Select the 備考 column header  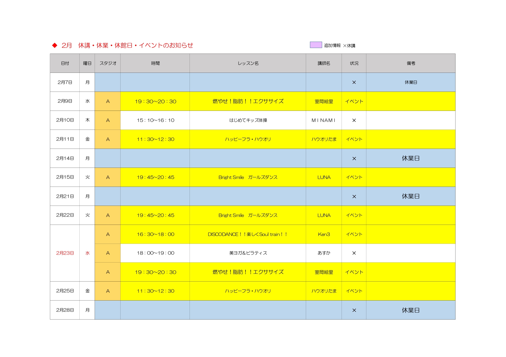coord(411,63)
